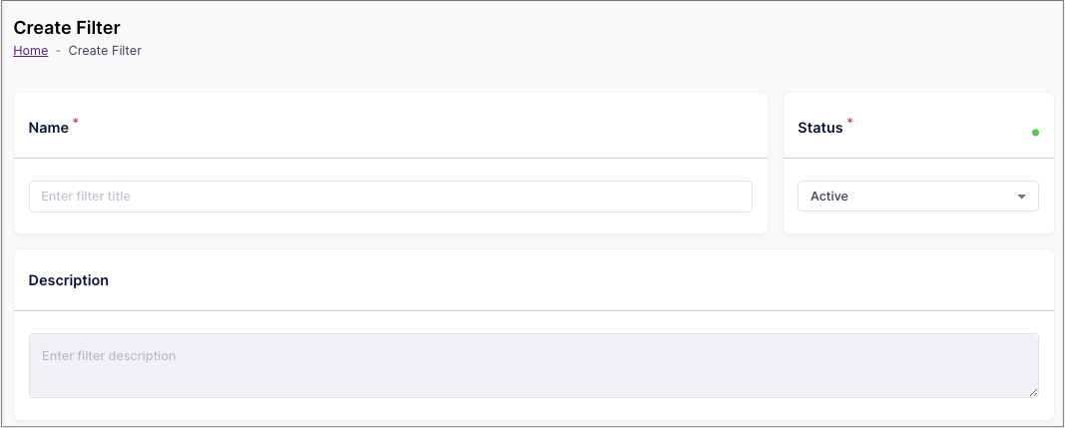Click the Create Filter page heading

point(67,28)
